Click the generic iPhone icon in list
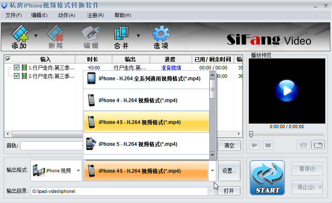332x203 pixels. click(91, 79)
